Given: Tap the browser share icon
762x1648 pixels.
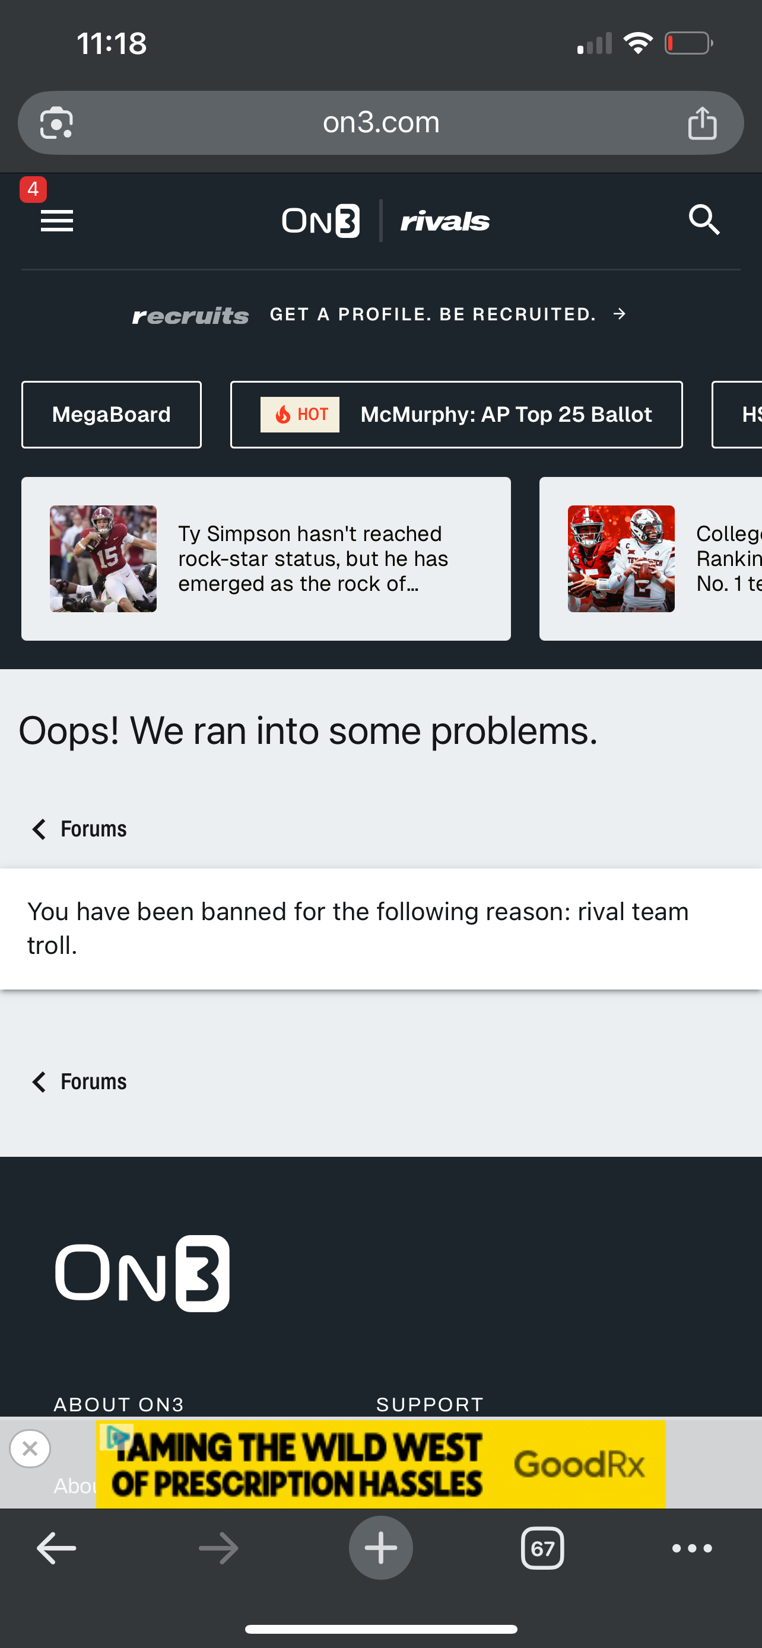Looking at the screenshot, I should click(702, 123).
